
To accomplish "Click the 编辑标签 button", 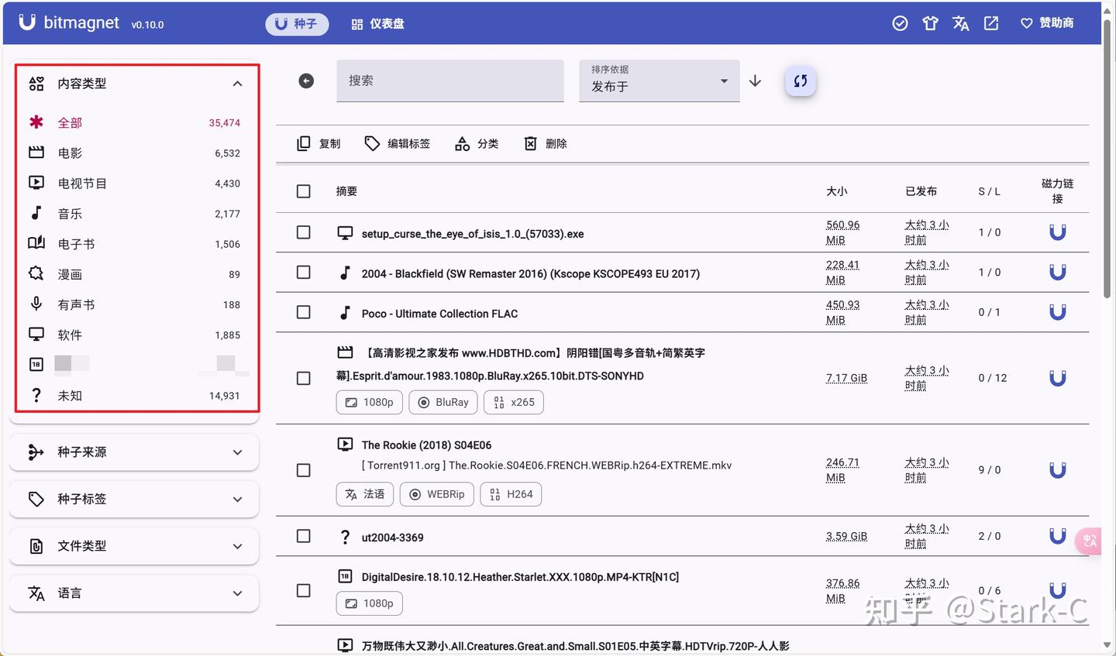I will pyautogui.click(x=397, y=143).
